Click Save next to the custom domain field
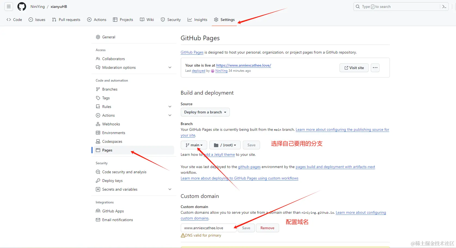The height and width of the screenshot is (248, 456). point(246,228)
